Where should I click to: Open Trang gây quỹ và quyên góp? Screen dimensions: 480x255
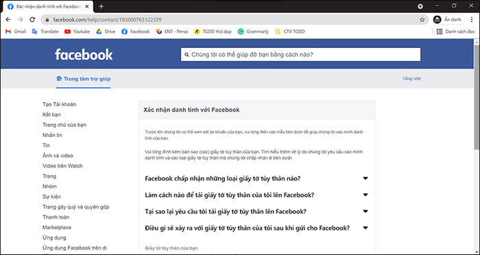tap(75, 207)
